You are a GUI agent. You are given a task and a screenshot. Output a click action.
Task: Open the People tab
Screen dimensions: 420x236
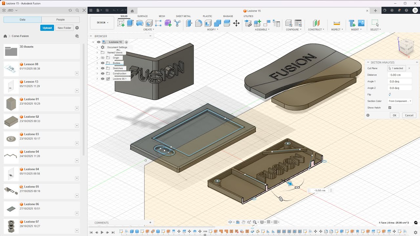point(60,20)
